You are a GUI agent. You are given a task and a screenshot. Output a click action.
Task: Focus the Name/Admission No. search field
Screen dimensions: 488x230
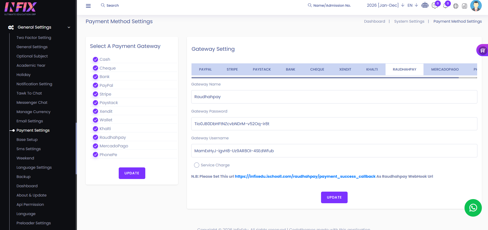tap(332, 5)
